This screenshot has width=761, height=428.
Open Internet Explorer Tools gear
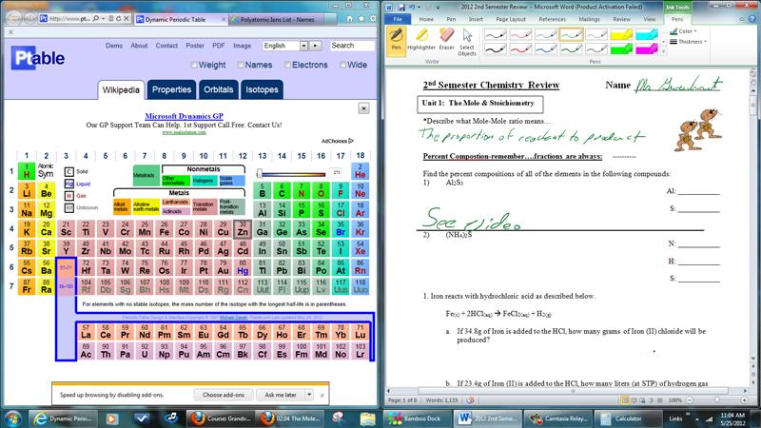click(x=373, y=18)
